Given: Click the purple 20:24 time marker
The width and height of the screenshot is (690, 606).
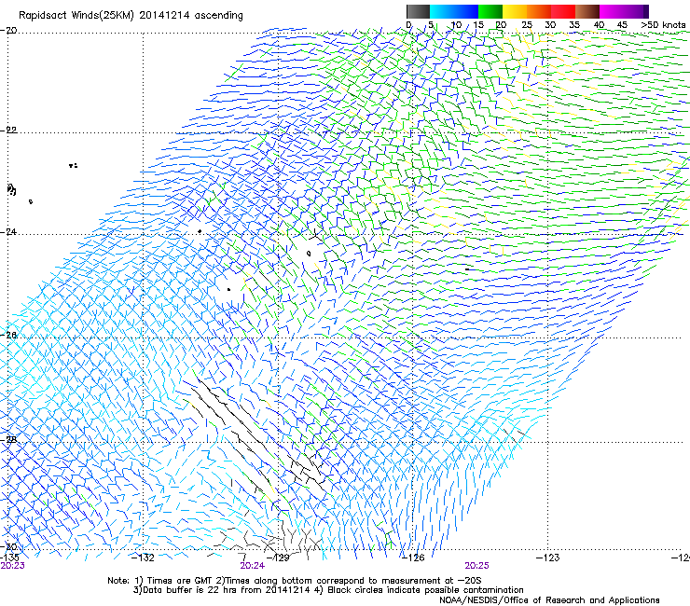Looking at the screenshot, I should (x=252, y=566).
